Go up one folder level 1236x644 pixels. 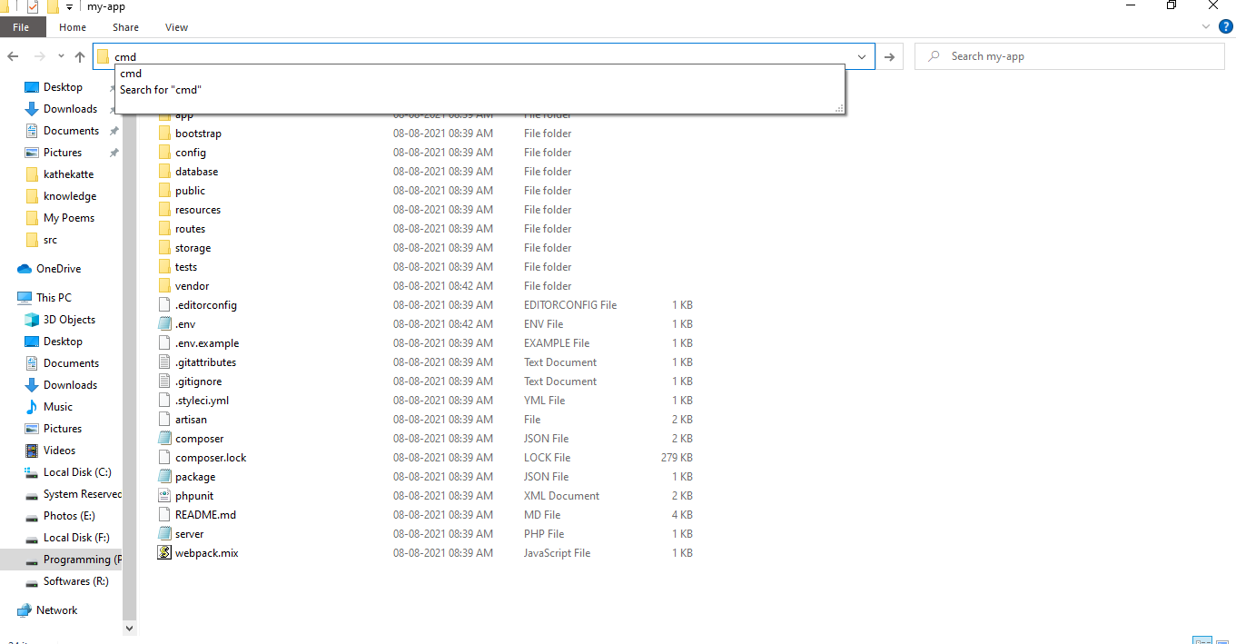tap(80, 56)
